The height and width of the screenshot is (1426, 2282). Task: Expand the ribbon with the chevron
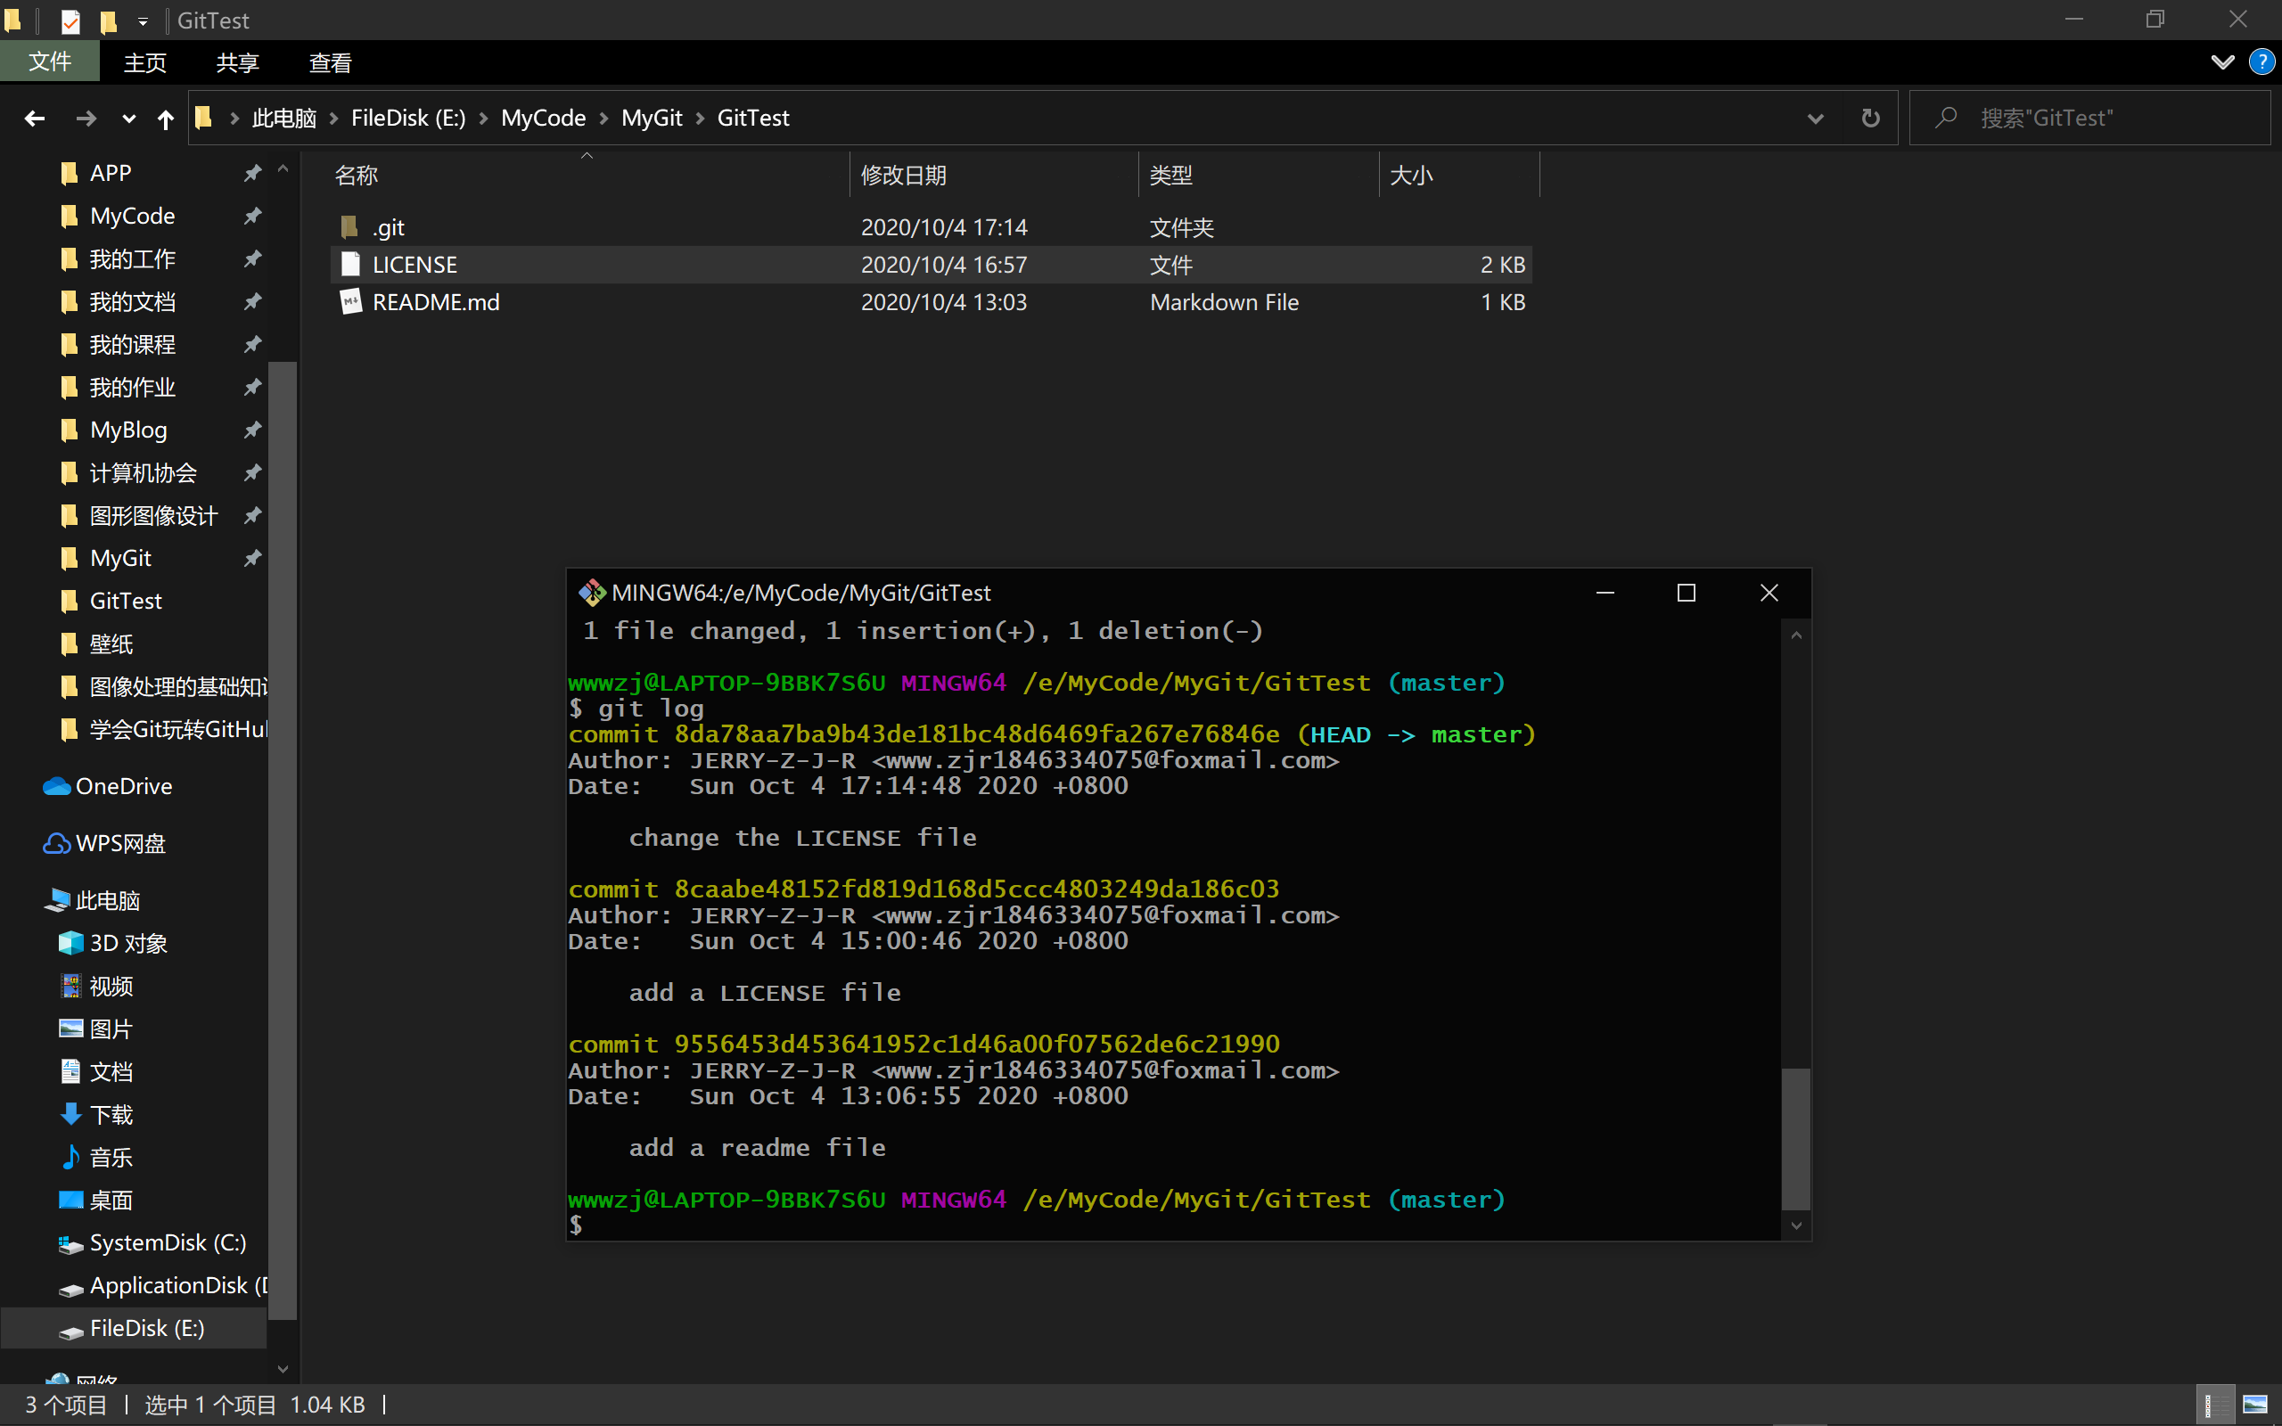2221,62
